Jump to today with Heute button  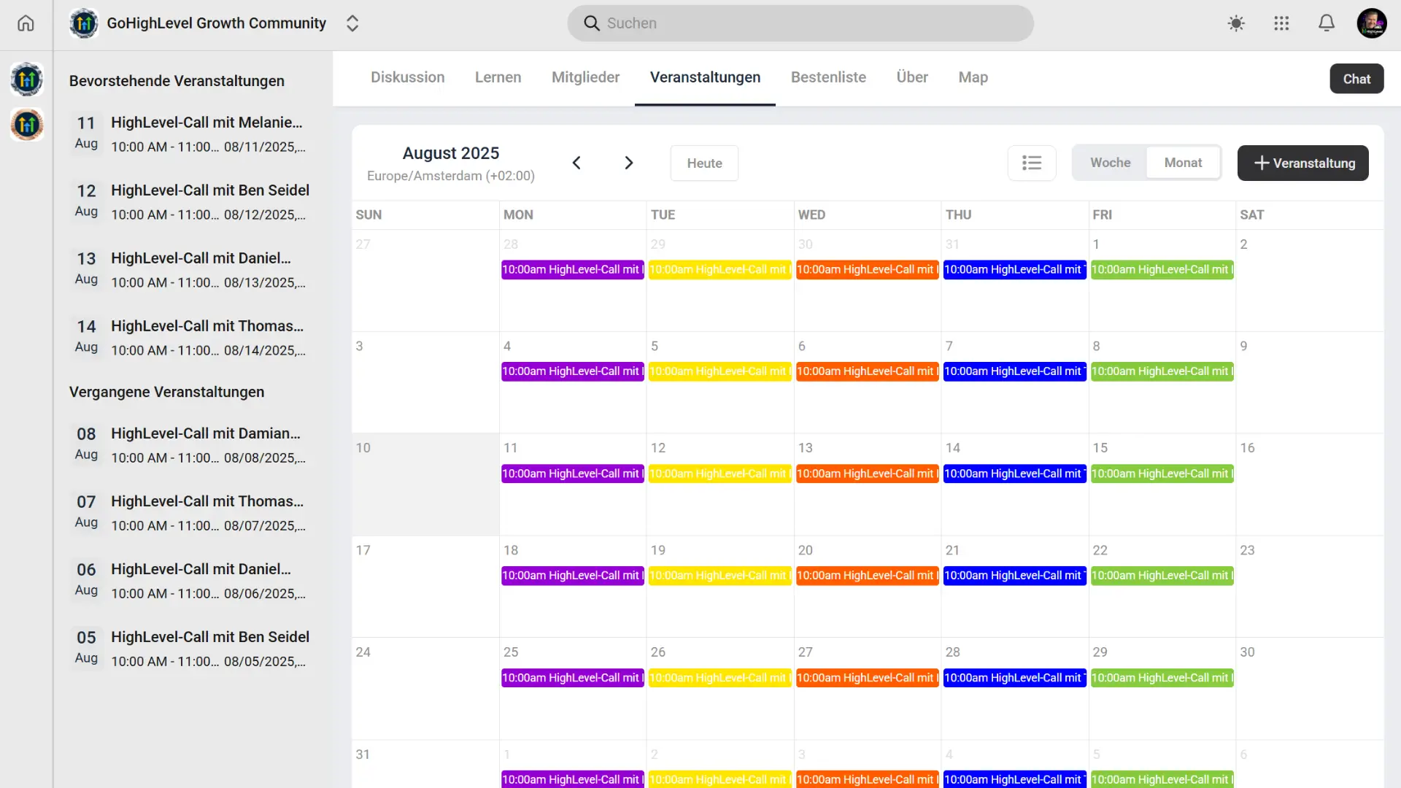tap(704, 163)
